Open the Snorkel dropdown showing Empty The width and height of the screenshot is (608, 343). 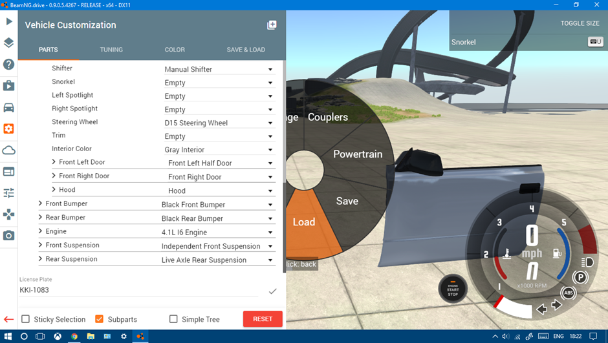point(219,83)
